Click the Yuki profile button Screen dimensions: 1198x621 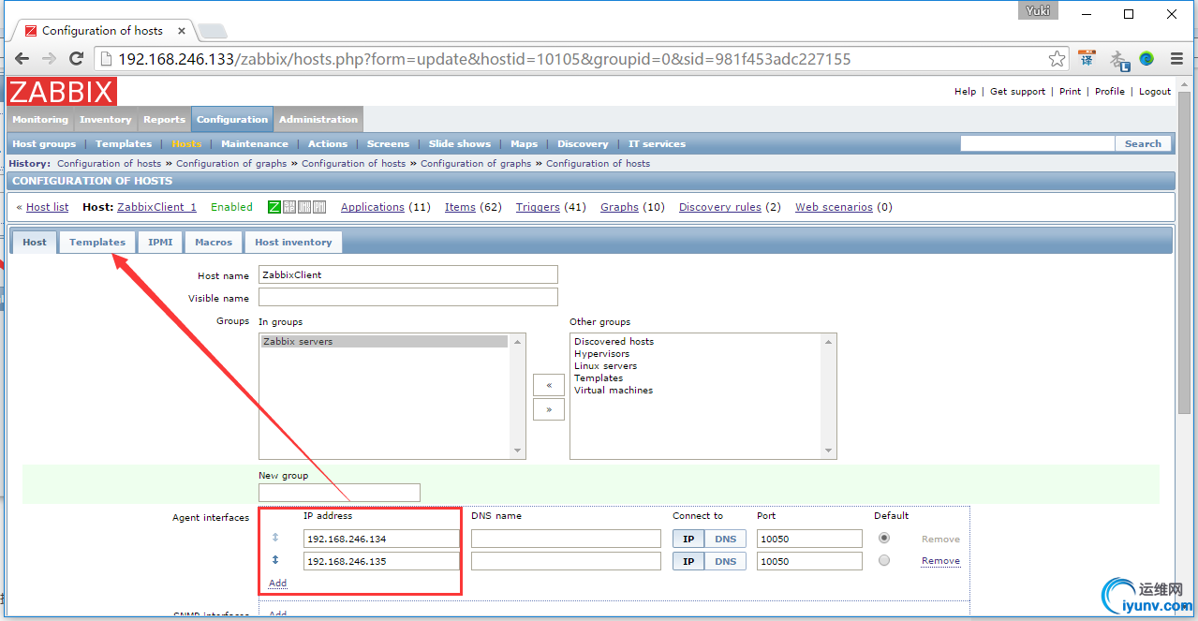coord(1037,11)
